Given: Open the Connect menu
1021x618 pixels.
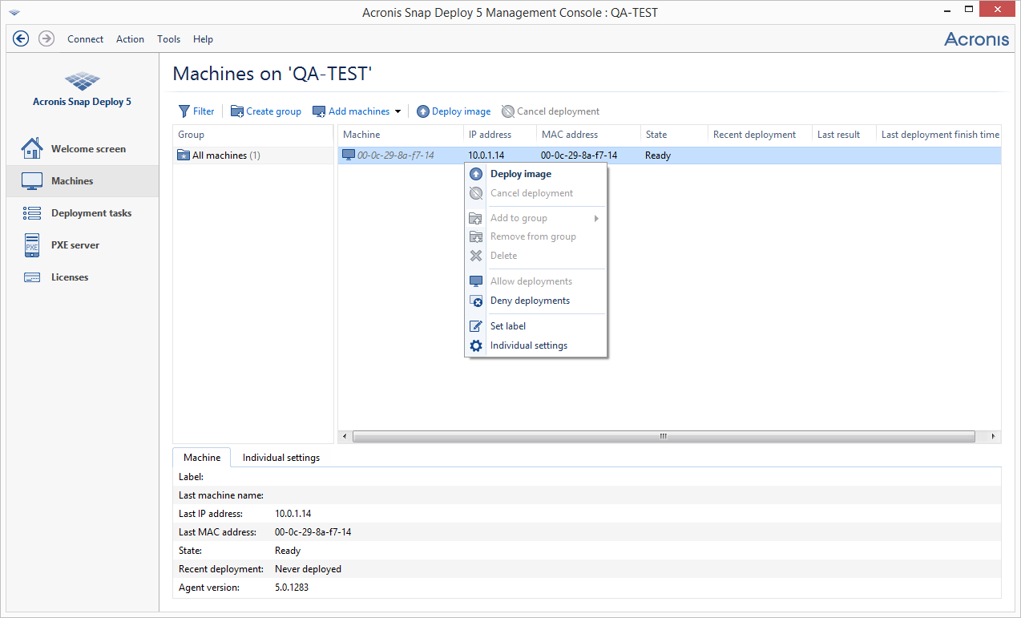Looking at the screenshot, I should pyautogui.click(x=85, y=39).
